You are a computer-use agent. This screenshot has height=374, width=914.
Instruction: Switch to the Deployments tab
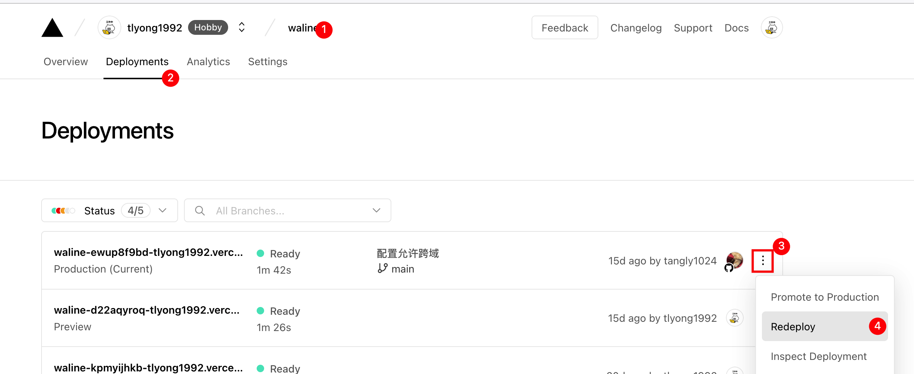pos(137,61)
